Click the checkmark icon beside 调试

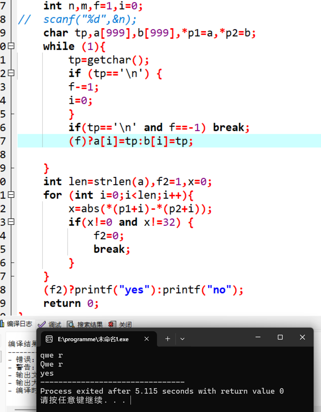point(41,324)
